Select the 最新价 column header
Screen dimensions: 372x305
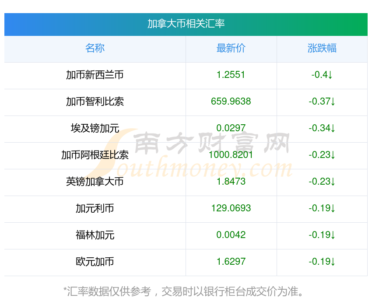[x=231, y=48]
